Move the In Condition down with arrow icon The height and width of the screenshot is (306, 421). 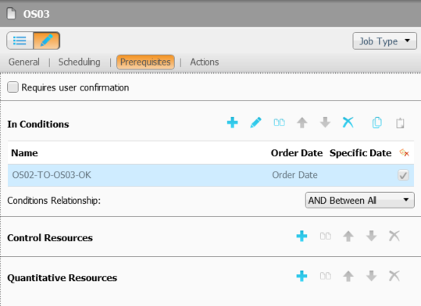(325, 123)
